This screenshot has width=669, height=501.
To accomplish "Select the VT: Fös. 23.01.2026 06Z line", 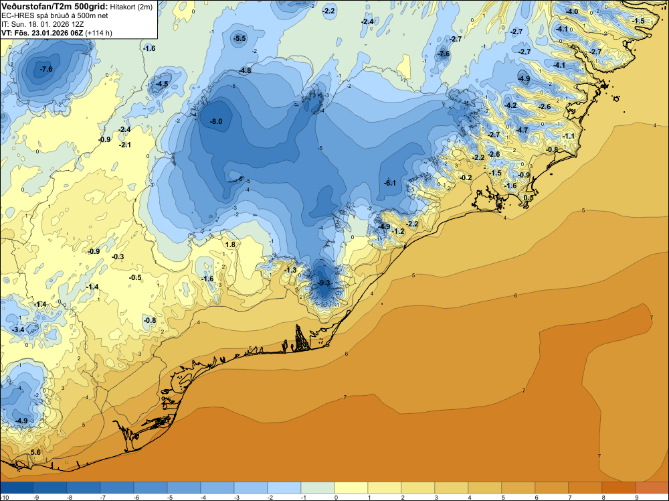I will coord(57,33).
